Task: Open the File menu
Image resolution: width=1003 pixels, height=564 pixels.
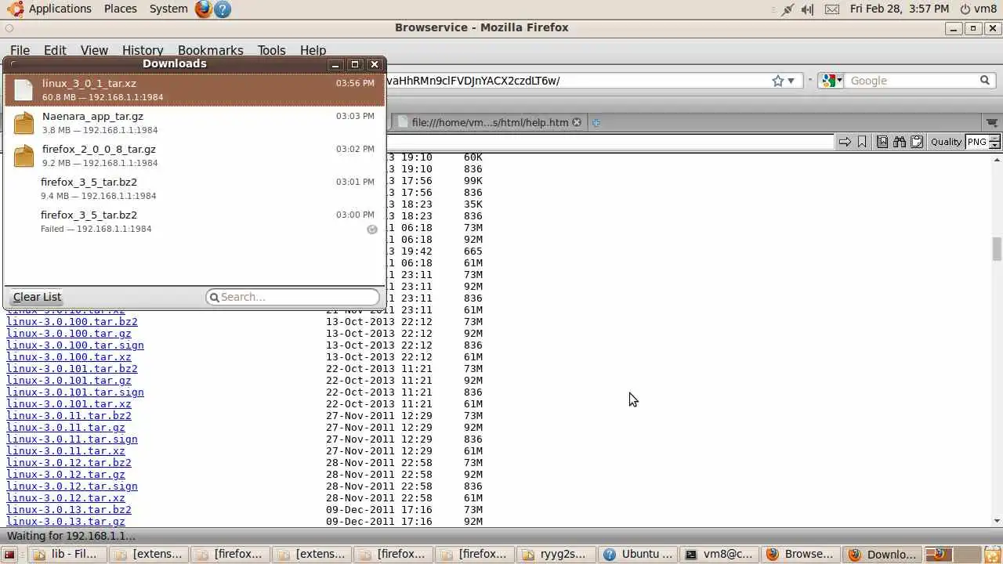Action: pyautogui.click(x=20, y=50)
